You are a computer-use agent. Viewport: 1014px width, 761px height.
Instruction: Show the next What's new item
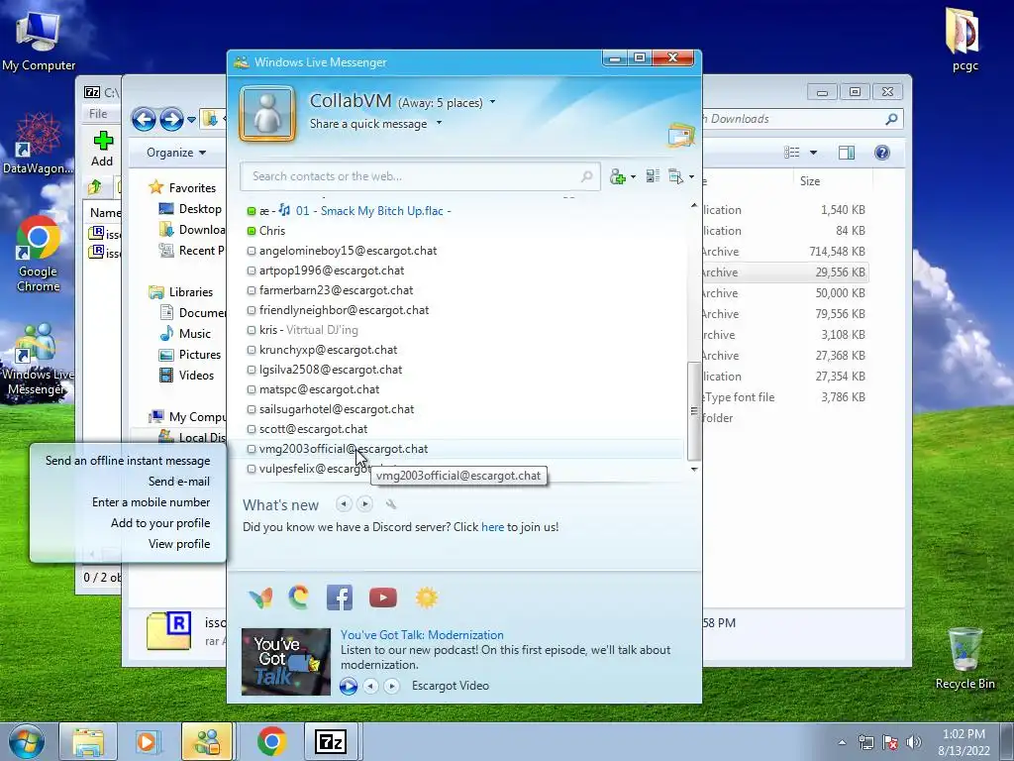364,503
